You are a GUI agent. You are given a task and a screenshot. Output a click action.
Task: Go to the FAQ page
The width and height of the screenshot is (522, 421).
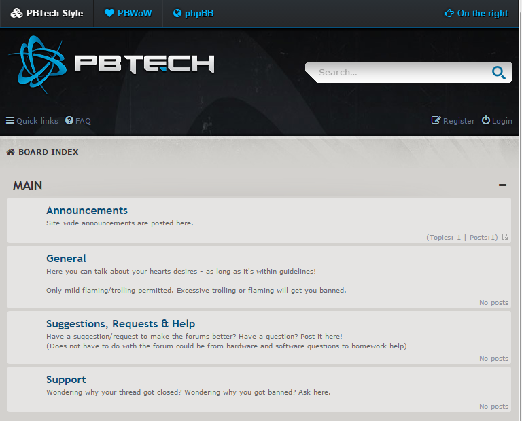[78, 120]
